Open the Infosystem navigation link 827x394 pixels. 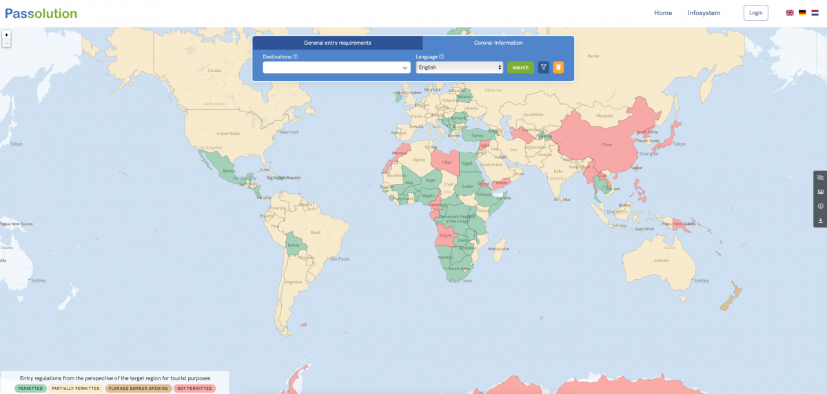704,13
